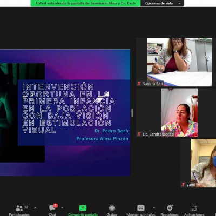Expand the chevron next to Participantes
Screen dimensions: 216x216
(35, 208)
